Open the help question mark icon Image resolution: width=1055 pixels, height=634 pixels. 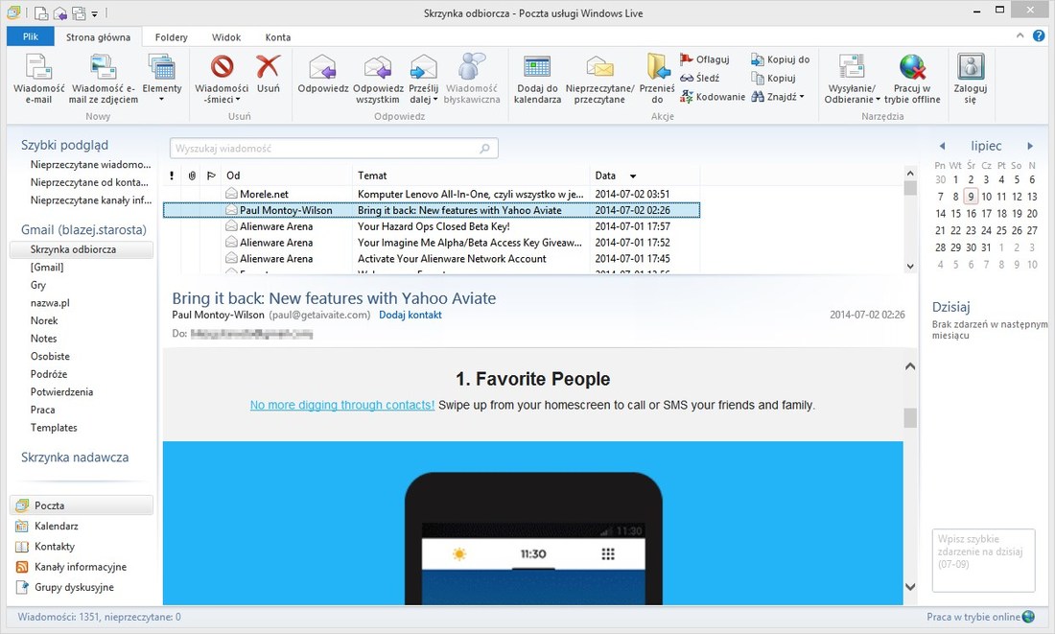coord(1039,35)
